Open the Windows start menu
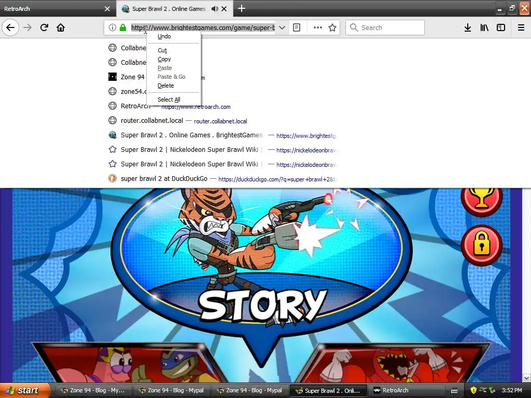531x398 pixels. tap(24, 390)
